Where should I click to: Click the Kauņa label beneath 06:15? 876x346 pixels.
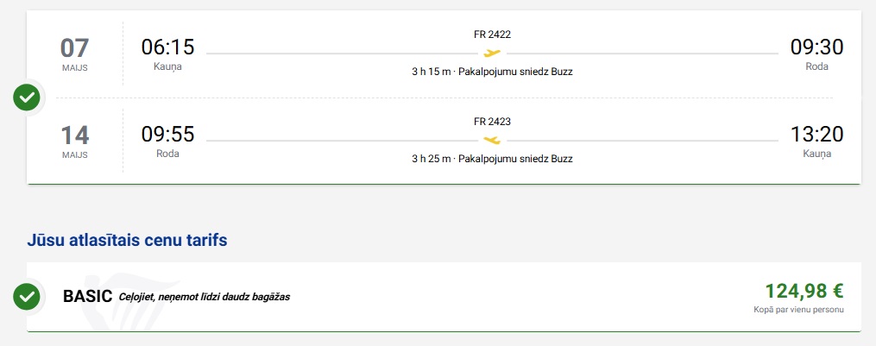[x=167, y=66]
